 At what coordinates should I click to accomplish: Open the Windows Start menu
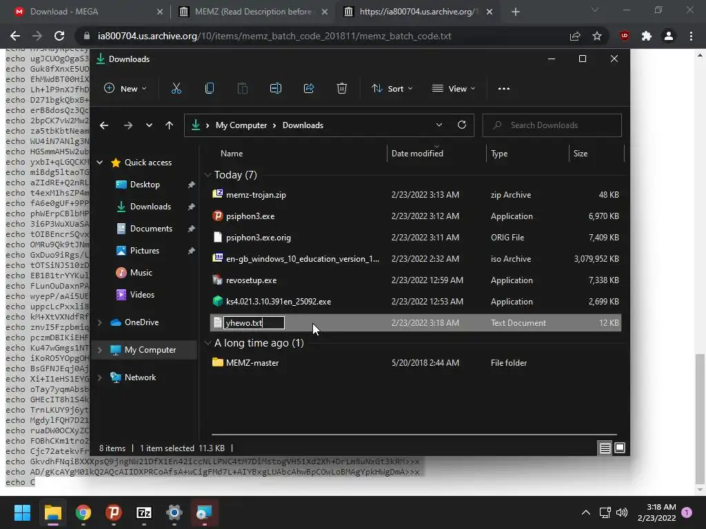tap(22, 512)
